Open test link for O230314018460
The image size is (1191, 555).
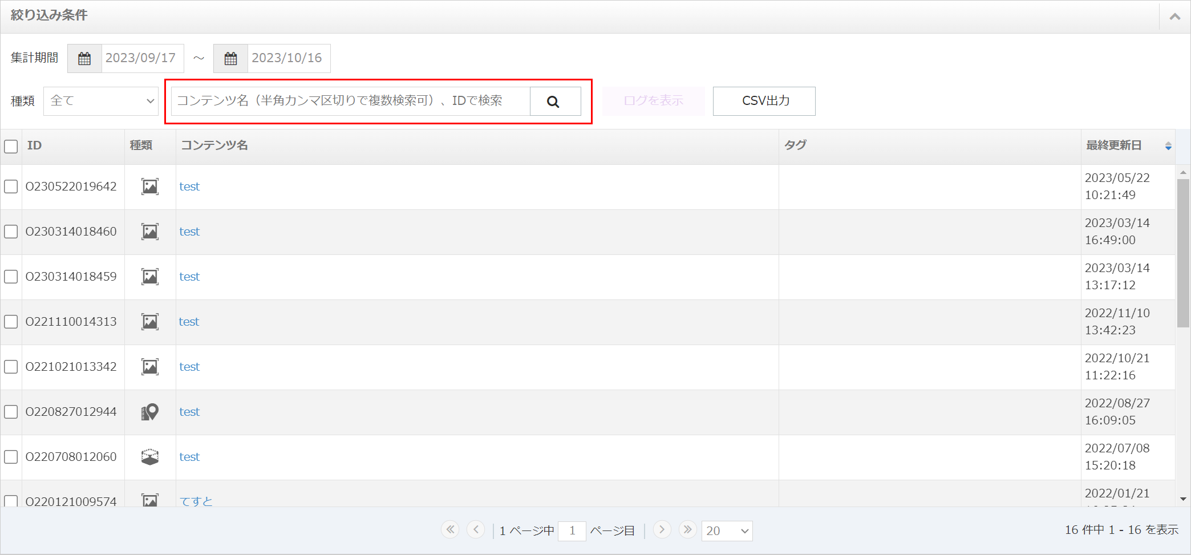tap(189, 232)
